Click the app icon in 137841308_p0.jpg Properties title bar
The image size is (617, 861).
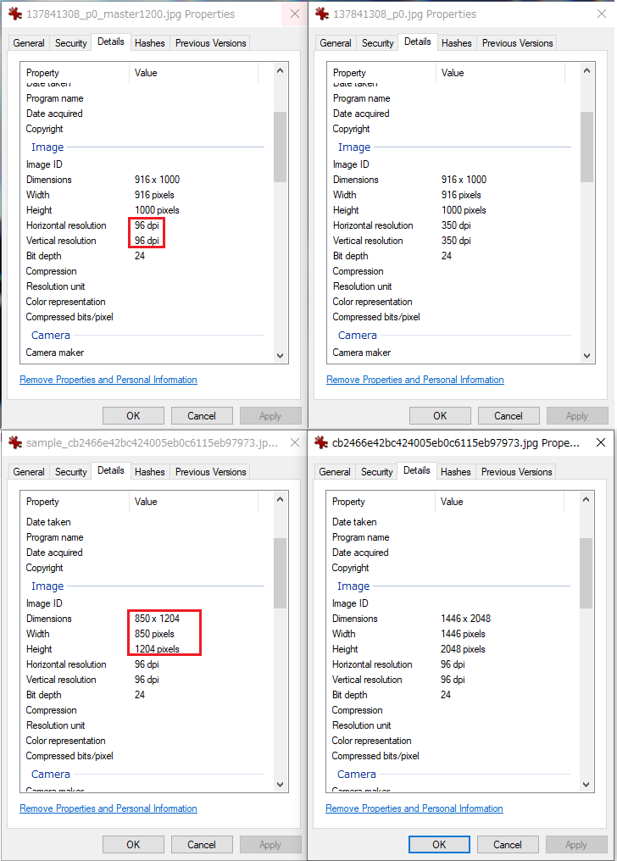point(322,14)
